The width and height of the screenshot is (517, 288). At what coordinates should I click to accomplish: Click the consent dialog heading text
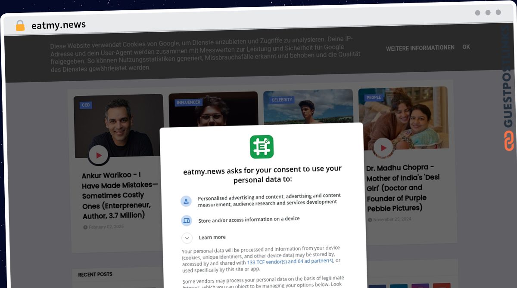click(x=262, y=174)
